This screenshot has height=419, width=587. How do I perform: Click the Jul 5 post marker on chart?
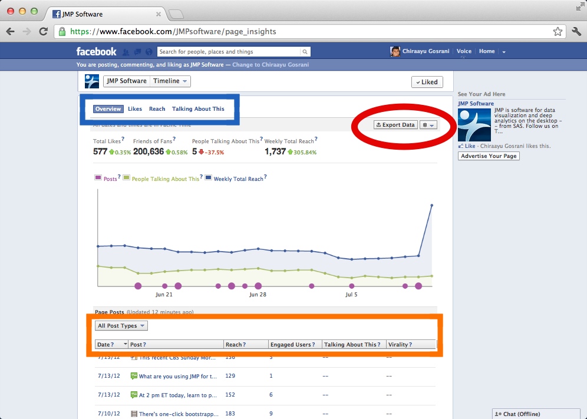pos(351,286)
